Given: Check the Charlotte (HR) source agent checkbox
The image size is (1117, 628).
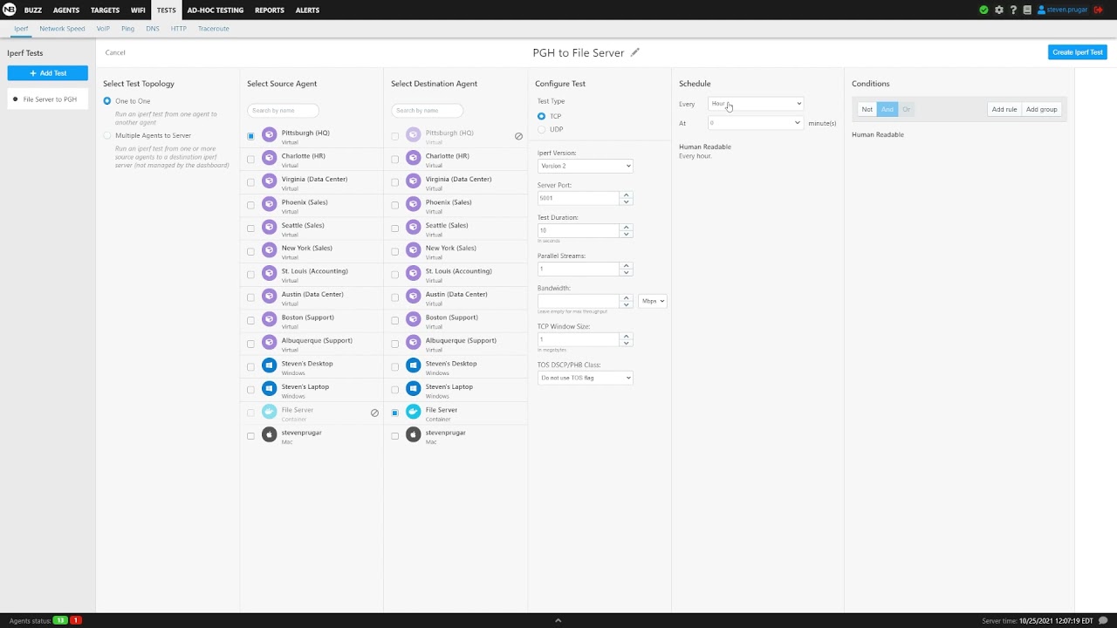Looking at the screenshot, I should click(250, 160).
